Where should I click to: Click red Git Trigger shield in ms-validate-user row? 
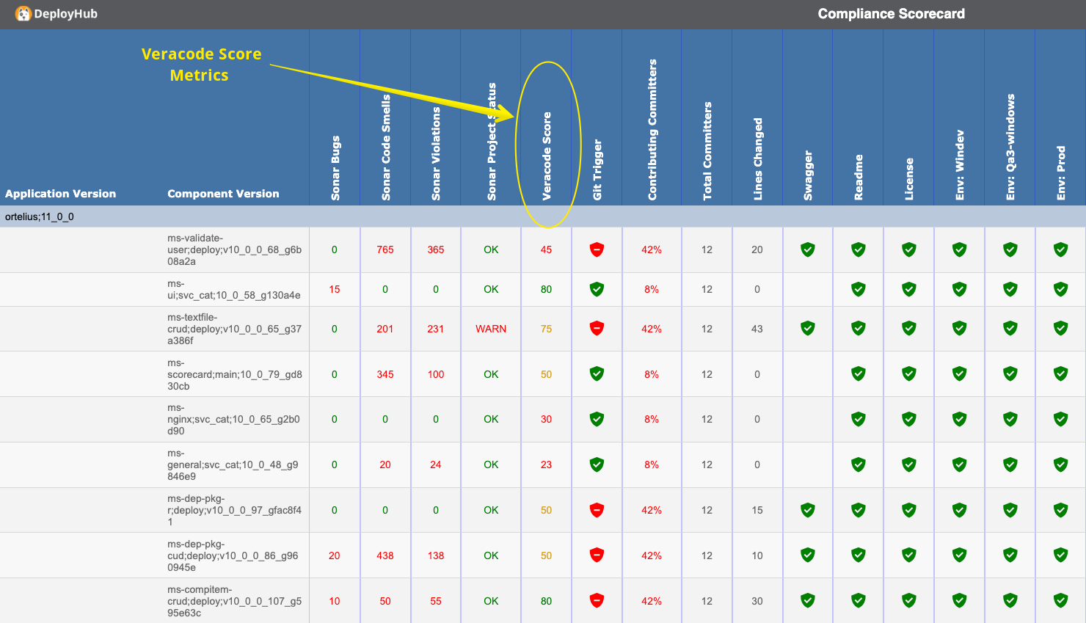(597, 249)
